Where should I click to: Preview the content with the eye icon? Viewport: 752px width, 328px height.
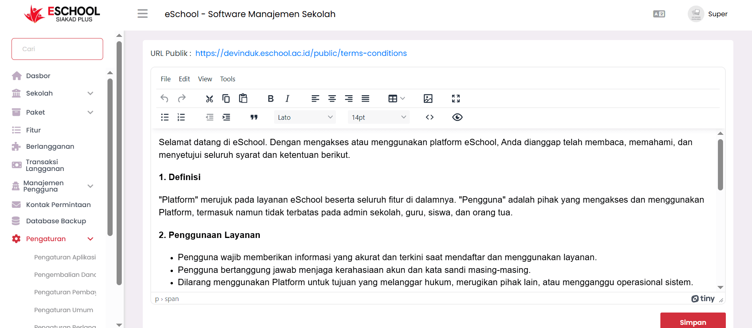click(457, 117)
